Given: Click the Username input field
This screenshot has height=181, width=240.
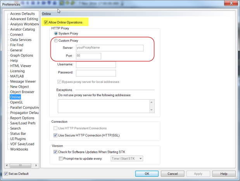Looking at the screenshot, I should (x=96, y=65).
